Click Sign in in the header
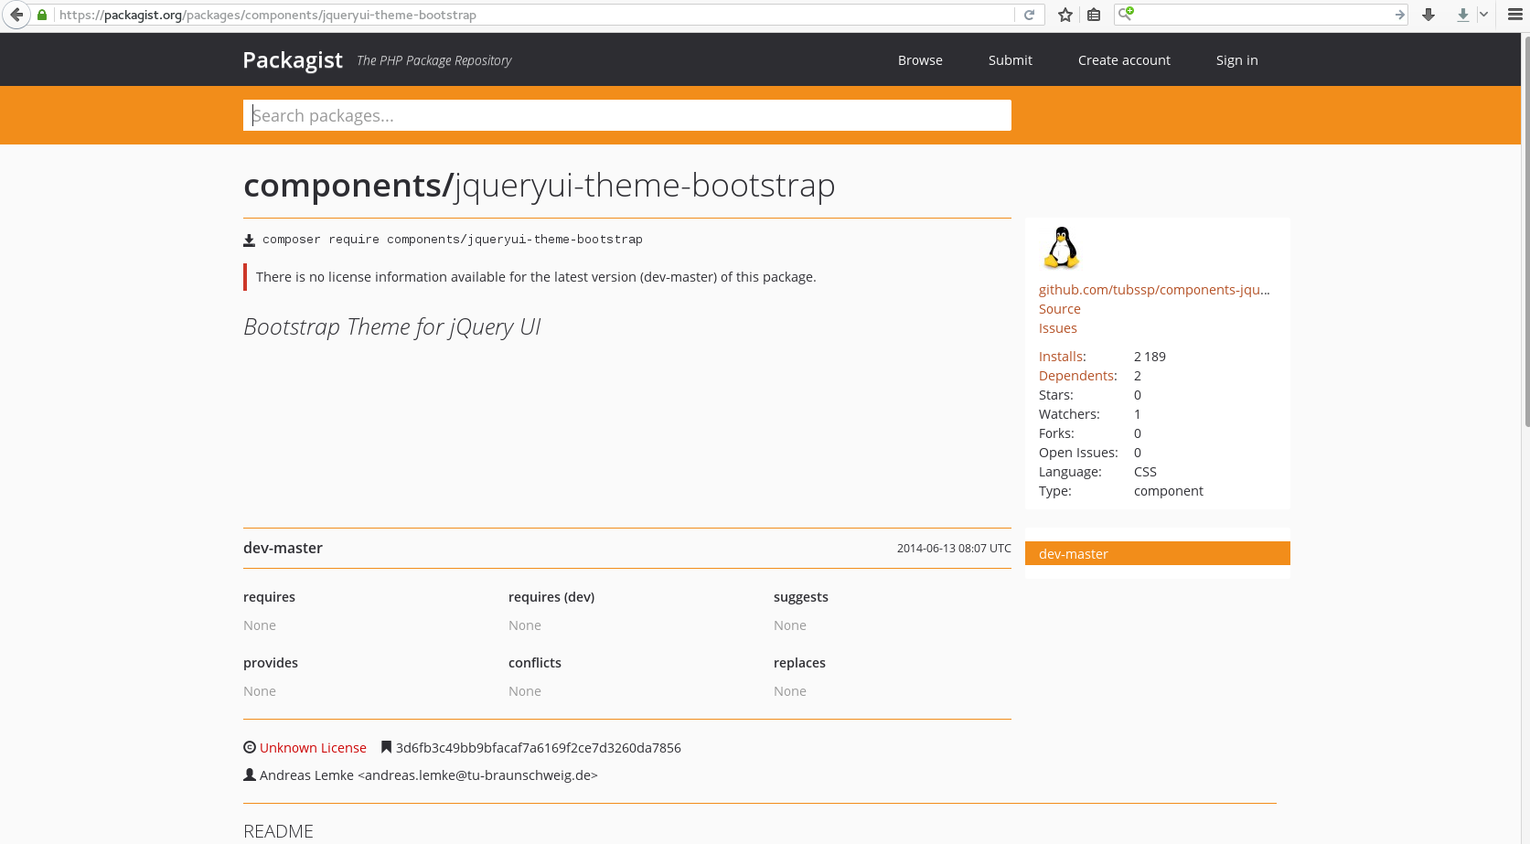Image resolution: width=1530 pixels, height=844 pixels. (x=1236, y=60)
